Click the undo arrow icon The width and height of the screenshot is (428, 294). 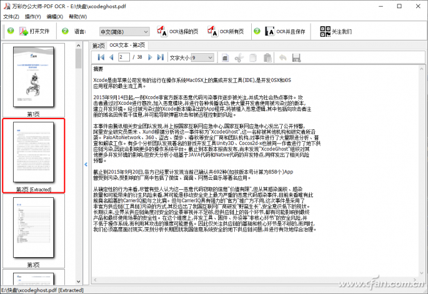pyautogui.click(x=283, y=57)
